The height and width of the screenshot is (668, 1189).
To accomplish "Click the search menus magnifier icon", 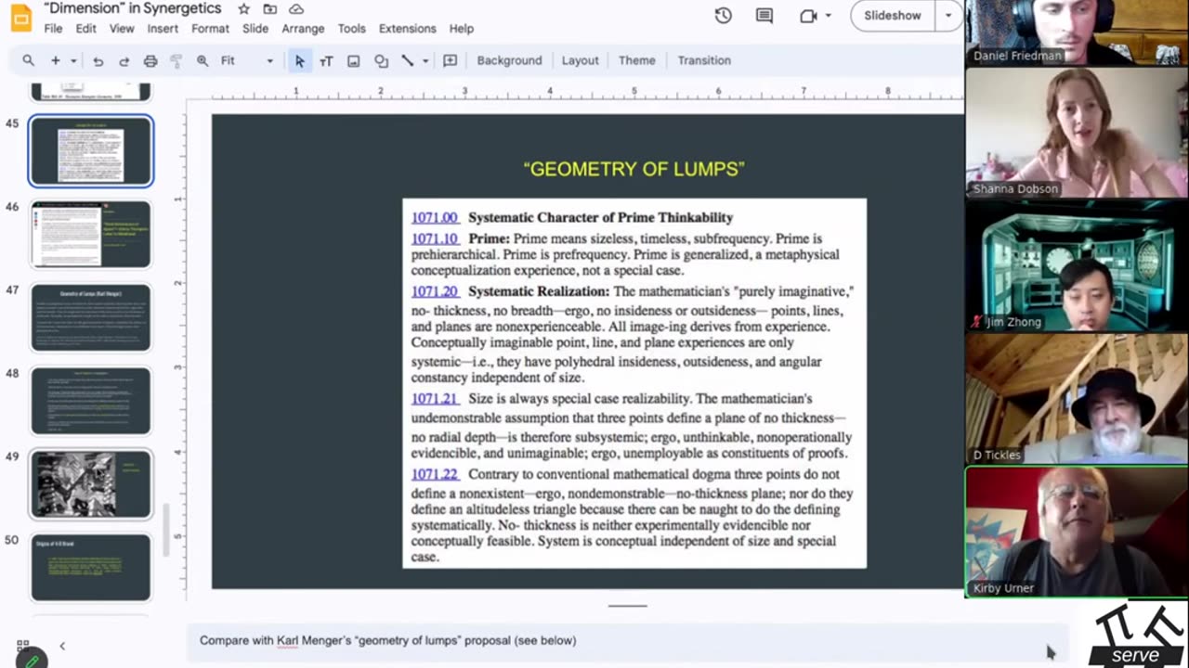I will (28, 60).
